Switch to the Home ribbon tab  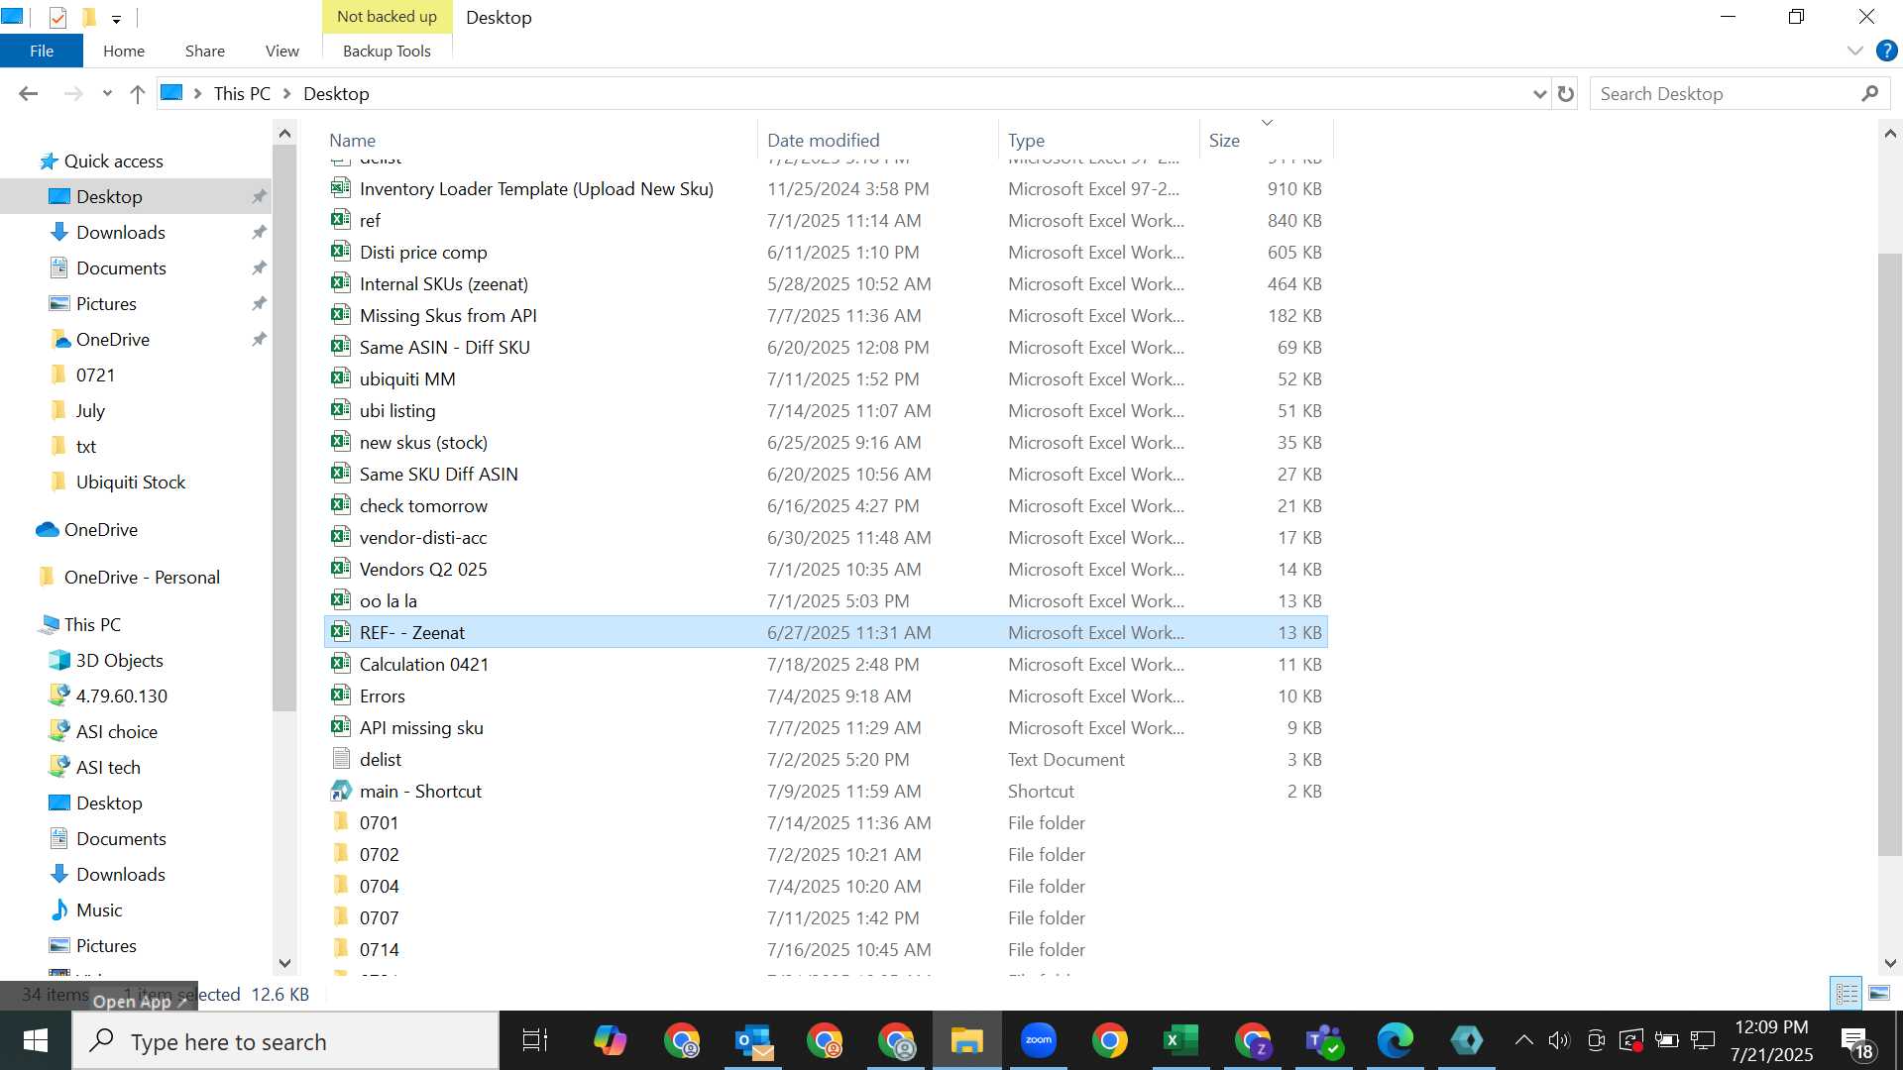click(x=124, y=51)
